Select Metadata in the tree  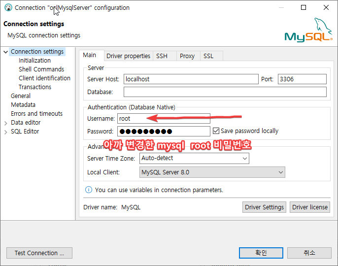[x=23, y=105]
